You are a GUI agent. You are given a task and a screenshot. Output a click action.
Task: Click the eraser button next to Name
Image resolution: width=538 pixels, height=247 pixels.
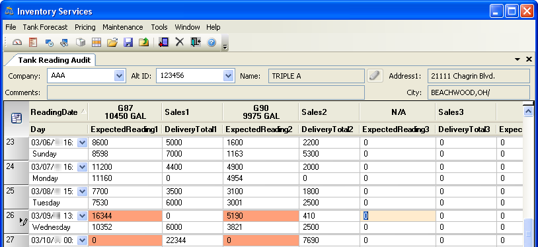[375, 76]
